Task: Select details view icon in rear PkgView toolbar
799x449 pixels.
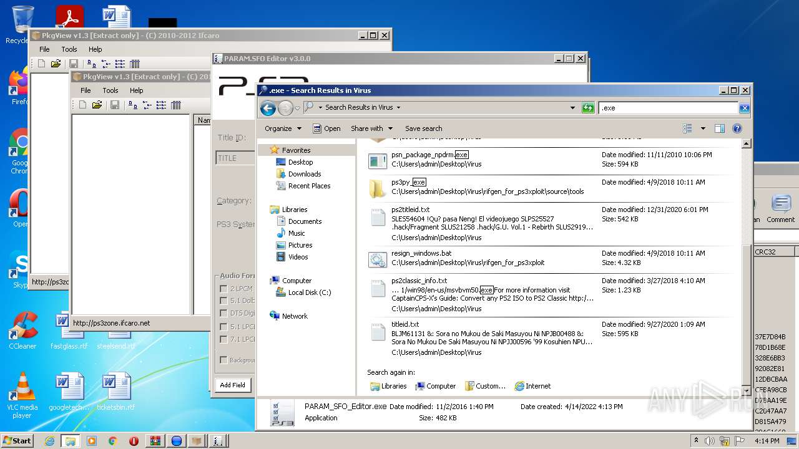Action: 135,64
